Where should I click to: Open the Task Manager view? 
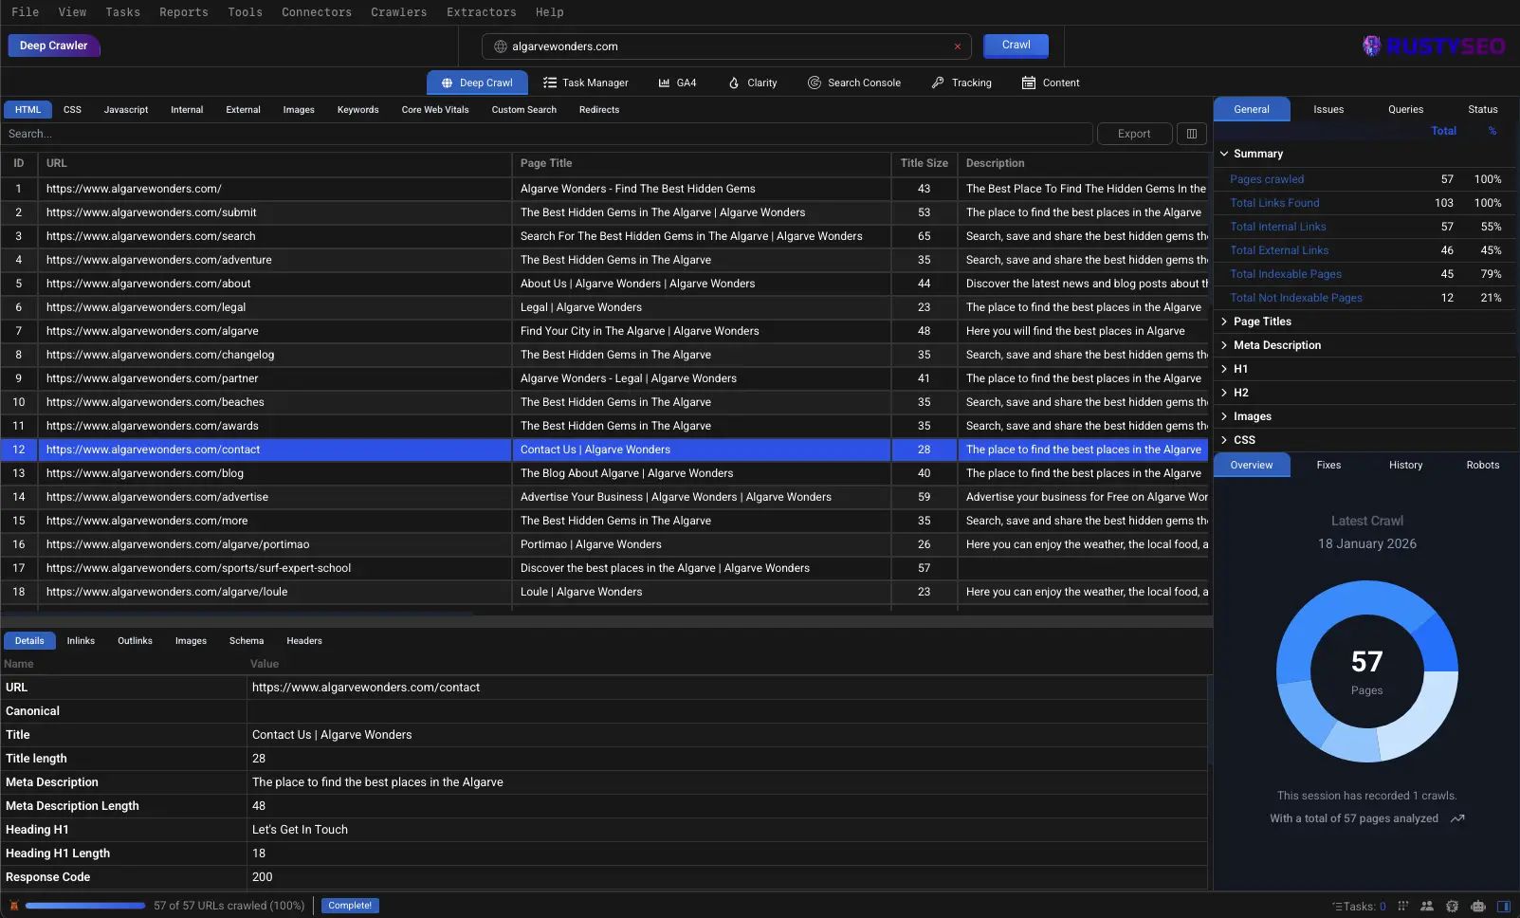point(586,83)
